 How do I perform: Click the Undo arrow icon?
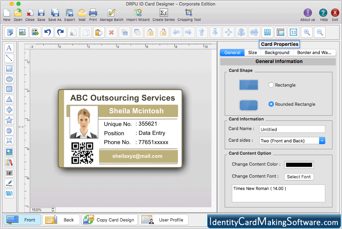[48, 33]
